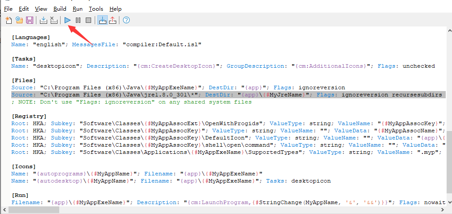Image resolution: width=452 pixels, height=214 pixels.
Task: Open the Edit menu
Action: tap(24, 9)
